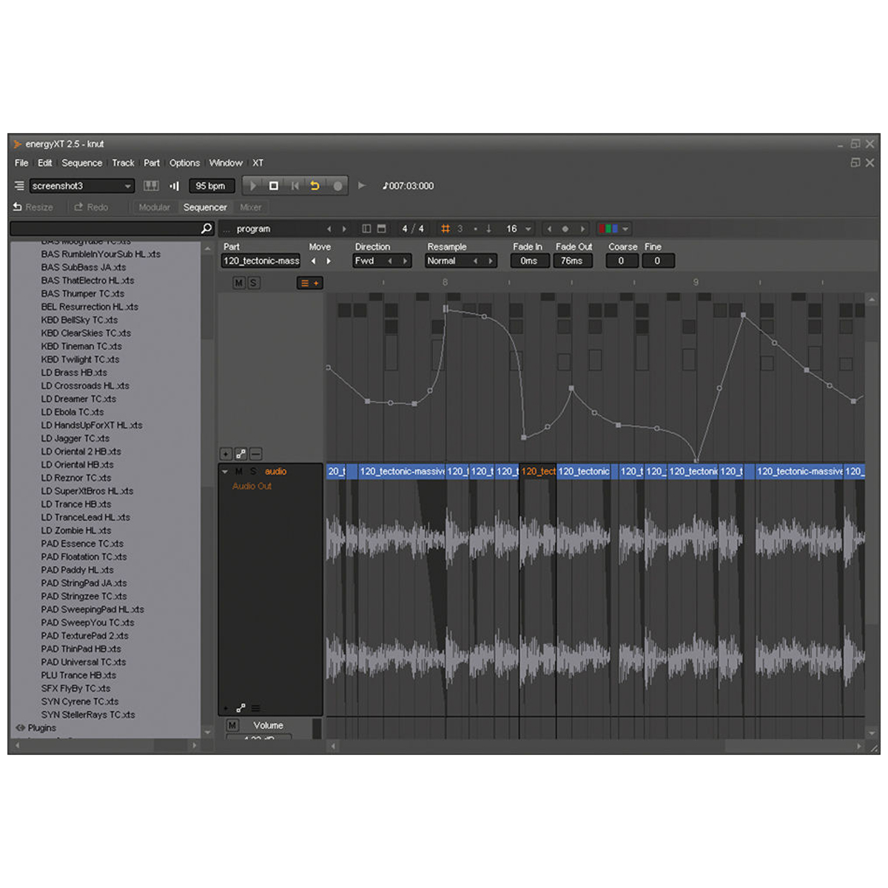This screenshot has width=888, height=888.
Task: Click the level meter icon beside the keyboard icon
Action: click(x=174, y=186)
